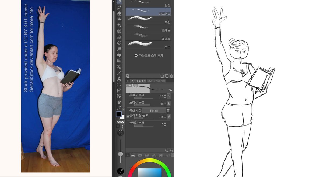This screenshot has width=323, height=177.
Task: Select the Fill bucket tool
Action: click(x=119, y=55)
